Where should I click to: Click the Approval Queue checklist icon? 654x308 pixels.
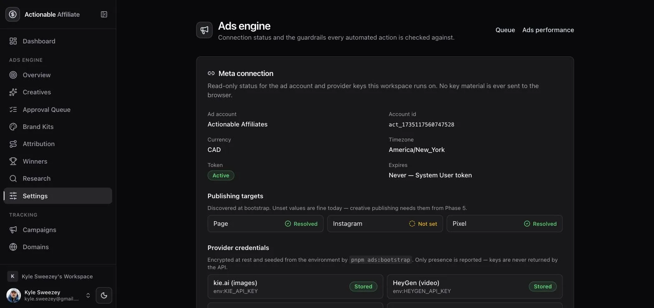[13, 109]
